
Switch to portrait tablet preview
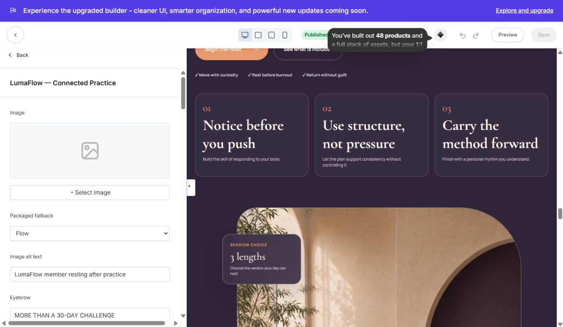point(271,35)
